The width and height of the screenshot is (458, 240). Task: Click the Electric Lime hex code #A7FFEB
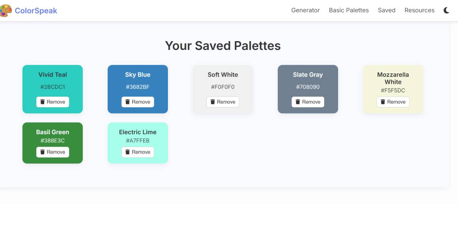pyautogui.click(x=137, y=141)
